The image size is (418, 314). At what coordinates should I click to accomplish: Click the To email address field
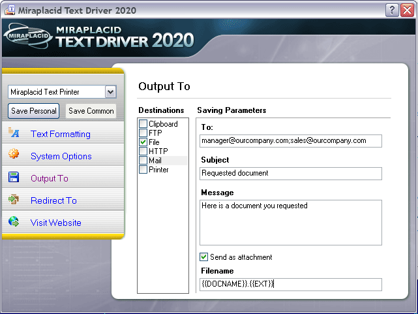click(291, 141)
